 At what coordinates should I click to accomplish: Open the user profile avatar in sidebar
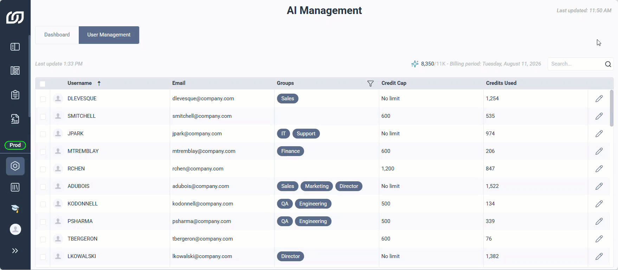[15, 229]
